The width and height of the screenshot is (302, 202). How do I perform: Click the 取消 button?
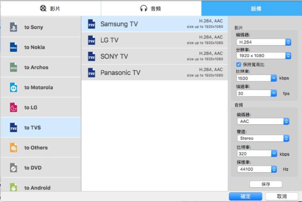(282, 196)
